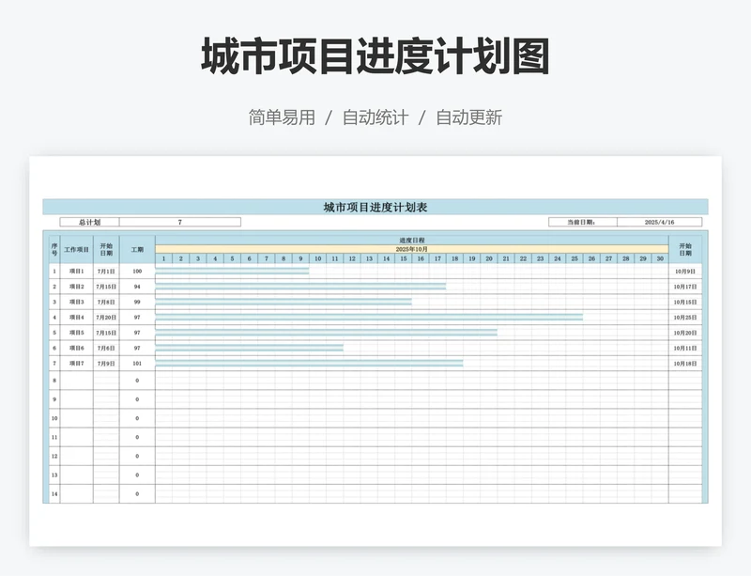
Task: Click 项目1 start date 7月1日
Action: click(106, 271)
